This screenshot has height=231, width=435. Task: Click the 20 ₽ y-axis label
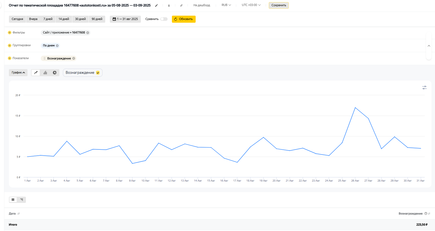click(18, 95)
